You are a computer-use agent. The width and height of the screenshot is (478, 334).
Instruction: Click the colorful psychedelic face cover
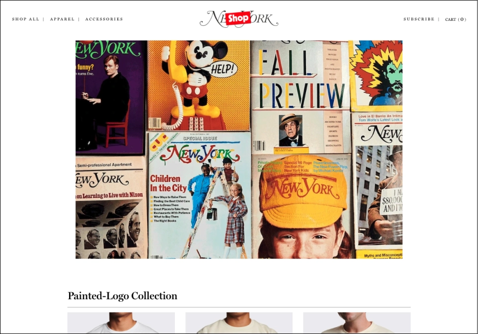tap(376, 76)
